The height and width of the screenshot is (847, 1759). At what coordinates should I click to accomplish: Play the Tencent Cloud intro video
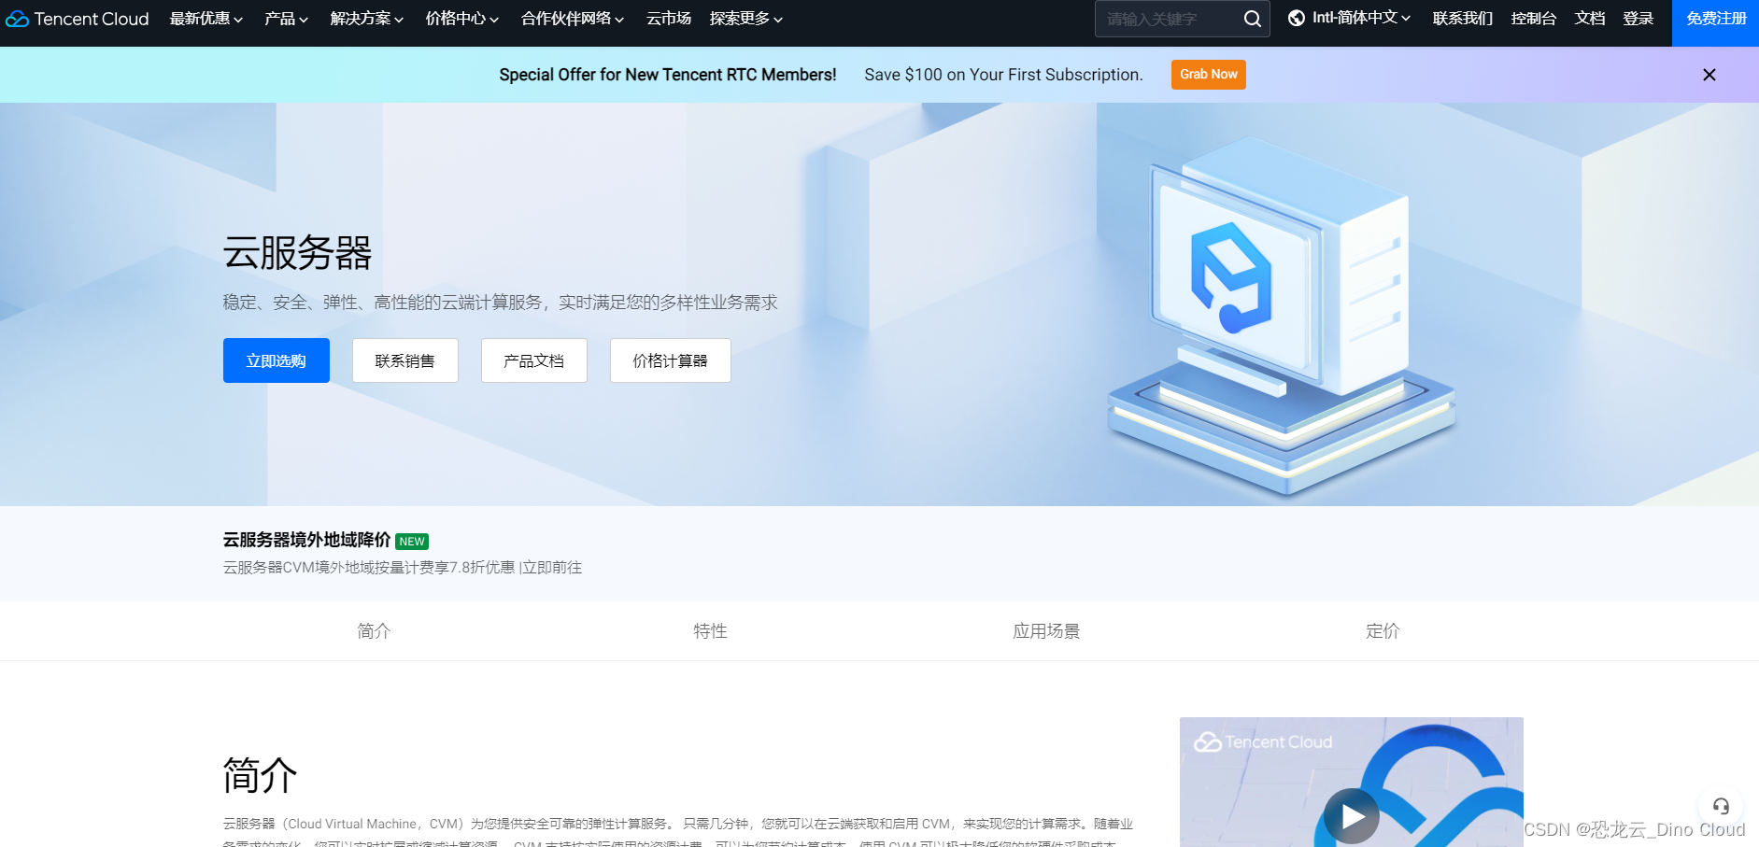(1352, 816)
